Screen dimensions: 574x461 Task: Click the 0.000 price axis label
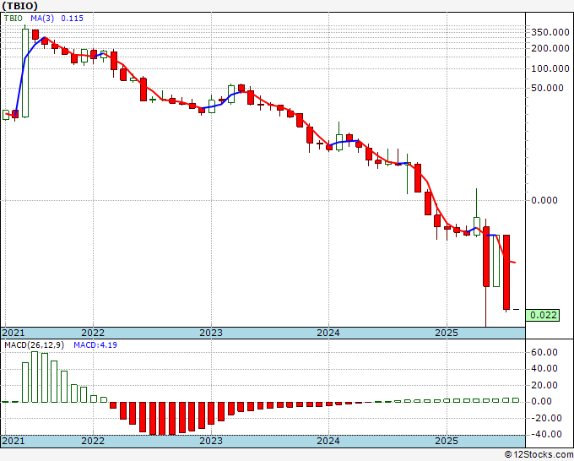(x=544, y=200)
